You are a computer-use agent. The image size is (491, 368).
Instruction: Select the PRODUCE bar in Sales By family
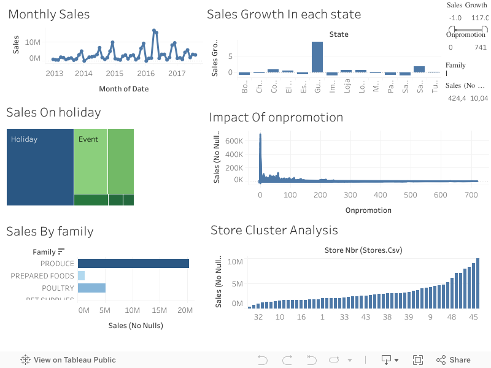(x=132, y=263)
